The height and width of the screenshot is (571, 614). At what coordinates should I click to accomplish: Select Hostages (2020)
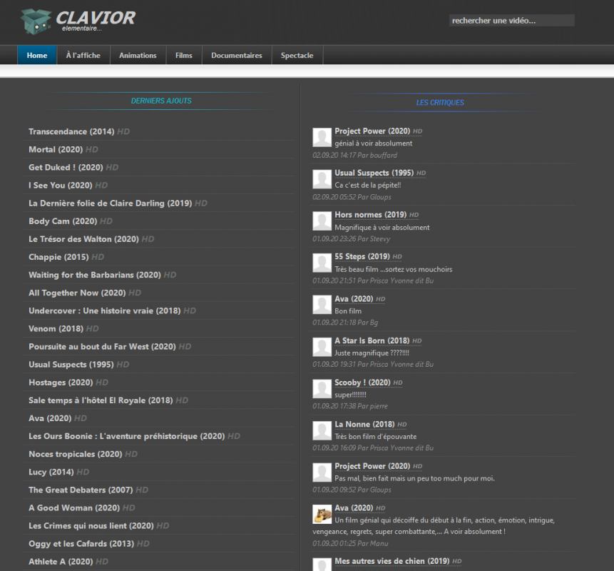(61, 383)
